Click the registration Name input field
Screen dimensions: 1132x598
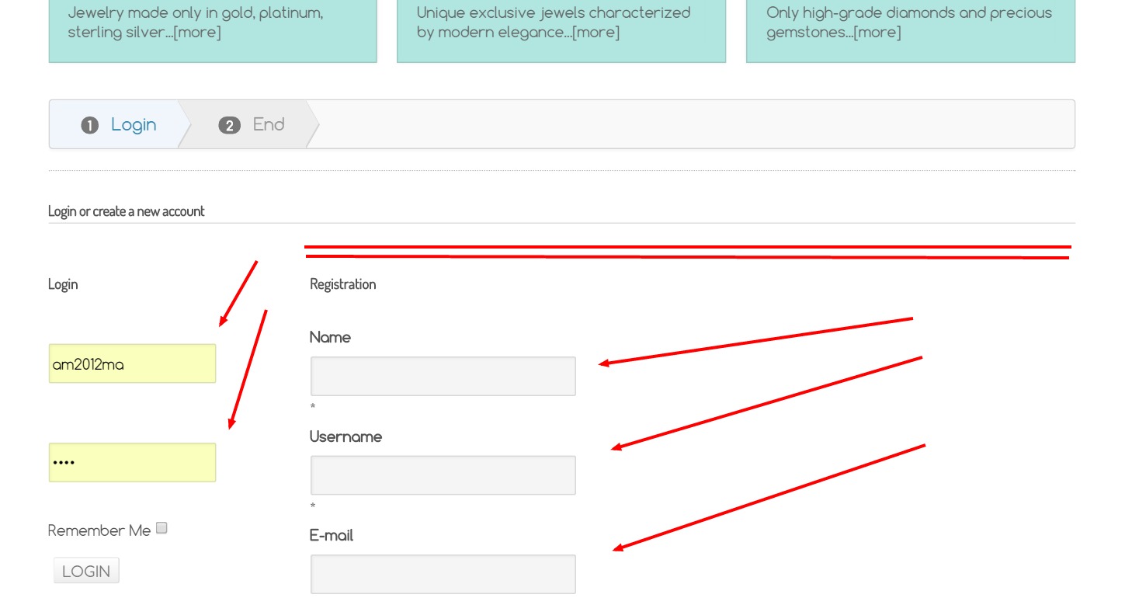click(443, 376)
